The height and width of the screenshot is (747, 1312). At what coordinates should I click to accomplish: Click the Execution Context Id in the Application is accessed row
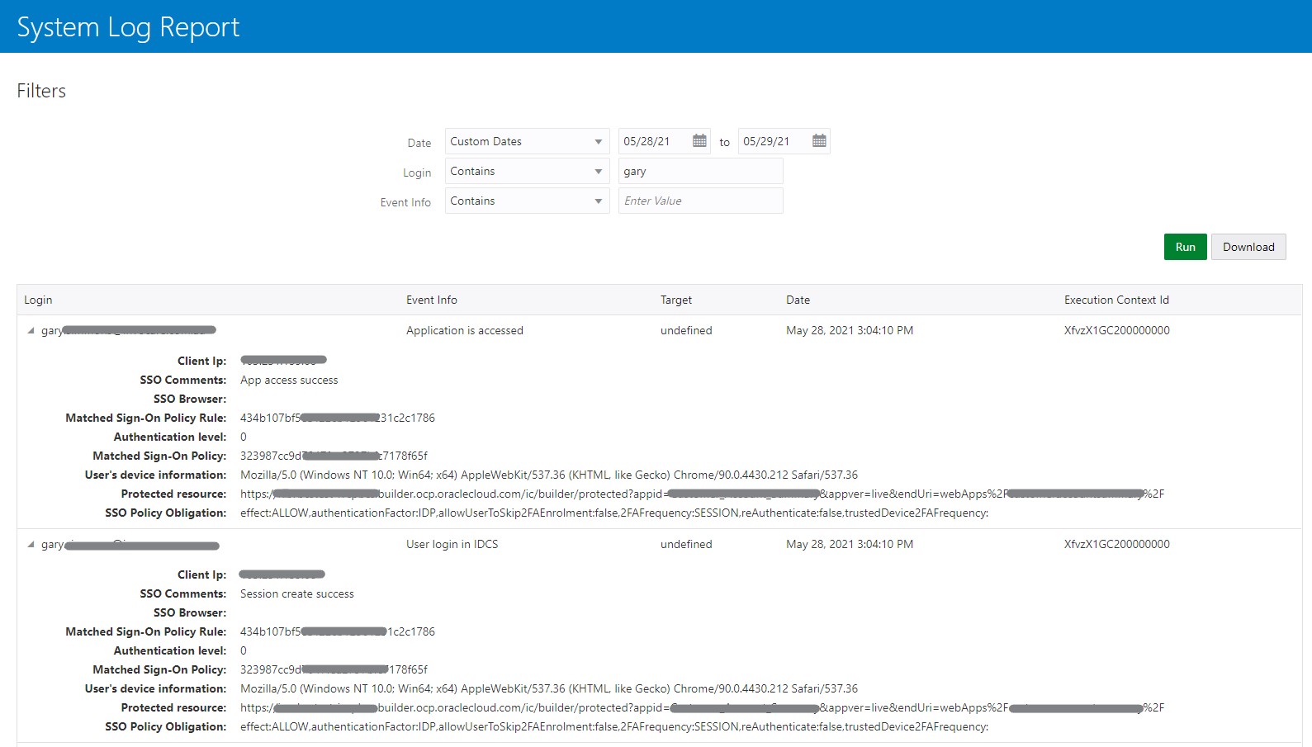[x=1117, y=330]
